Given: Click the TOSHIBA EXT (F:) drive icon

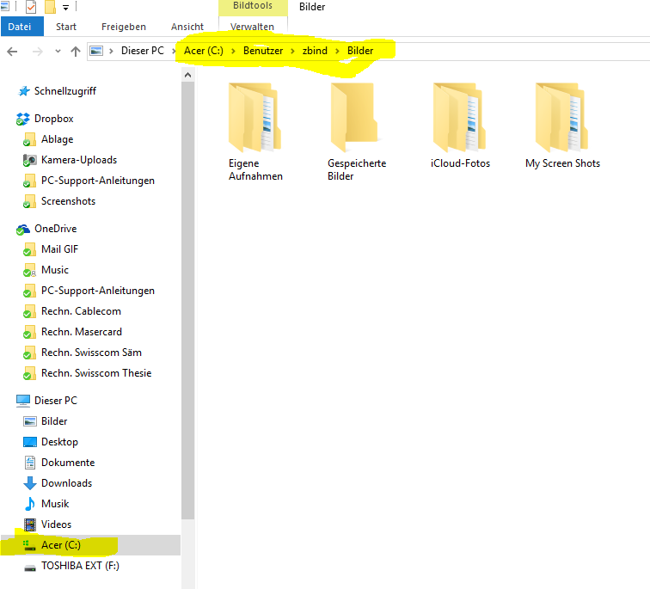Looking at the screenshot, I should point(30,567).
